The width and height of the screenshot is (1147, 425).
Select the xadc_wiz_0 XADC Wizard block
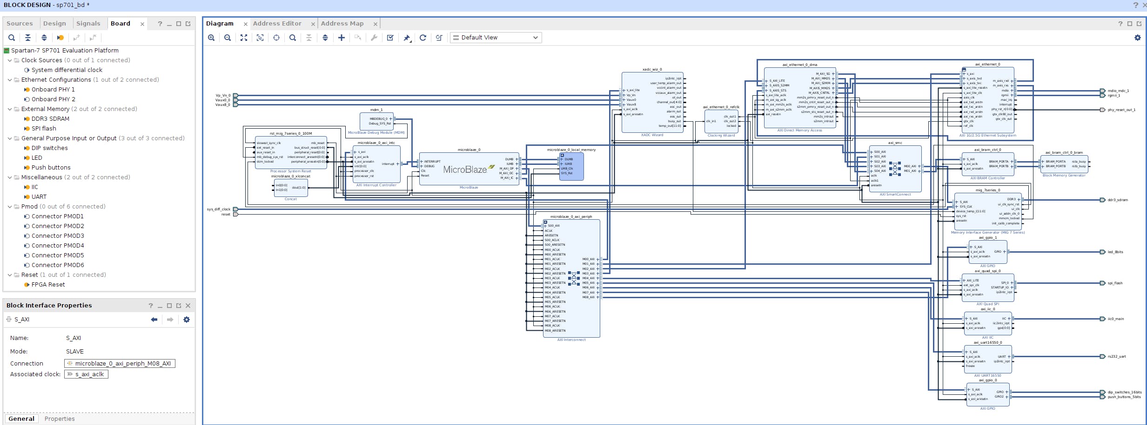pos(652,103)
